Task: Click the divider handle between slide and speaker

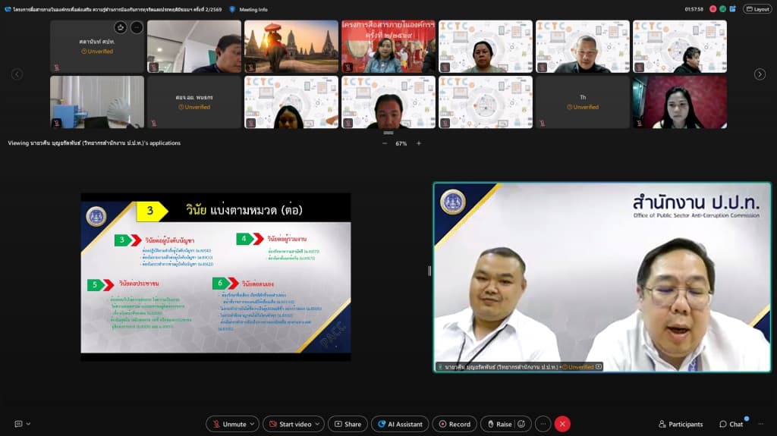Action: [x=429, y=271]
